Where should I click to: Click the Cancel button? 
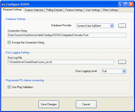pyautogui.click(x=86, y=104)
